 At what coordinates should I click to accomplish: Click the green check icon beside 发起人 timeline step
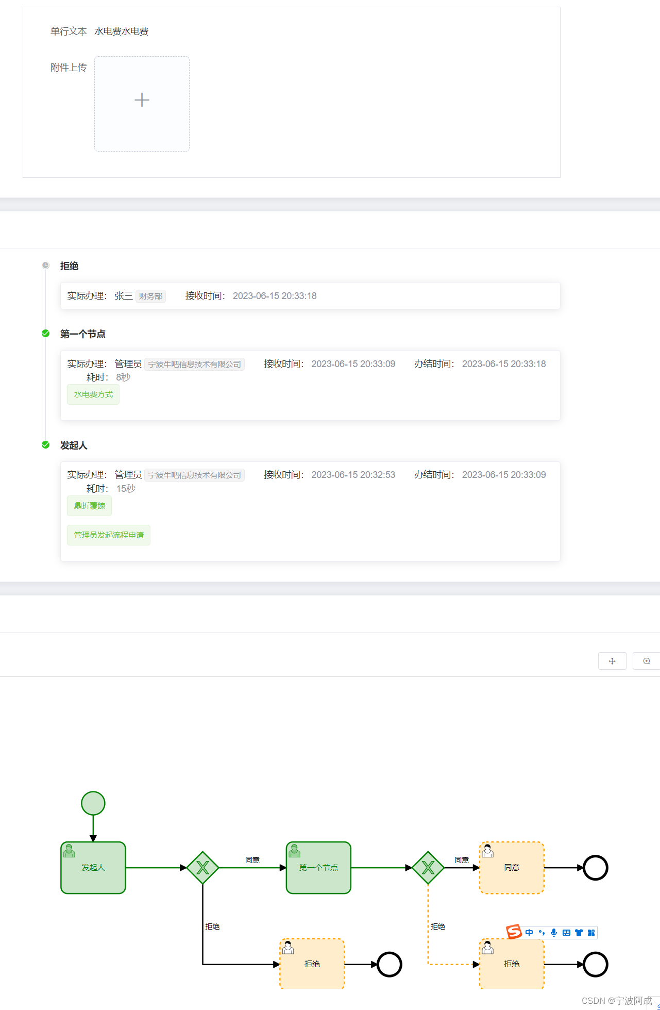coord(45,445)
